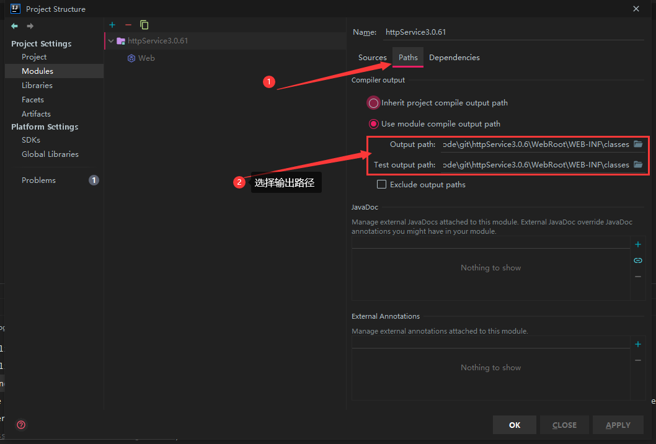Add a JavaDoc root with plus icon
656x444 pixels.
click(x=638, y=244)
